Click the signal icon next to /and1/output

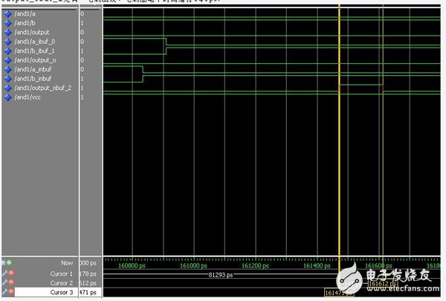7,32
